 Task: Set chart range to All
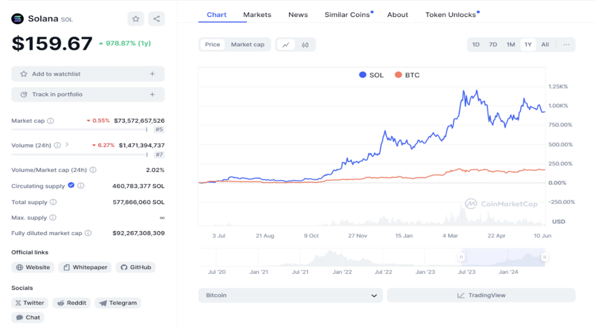545,45
